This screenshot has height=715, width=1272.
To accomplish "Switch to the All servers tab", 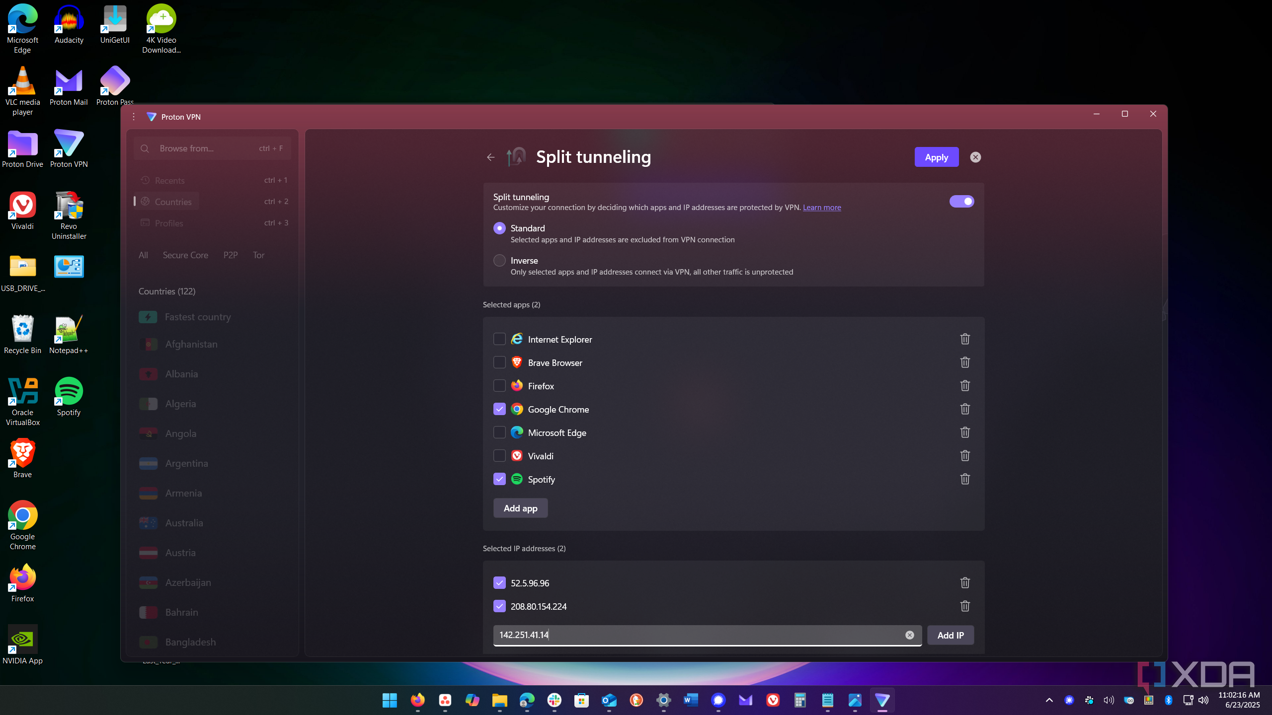I will click(143, 255).
